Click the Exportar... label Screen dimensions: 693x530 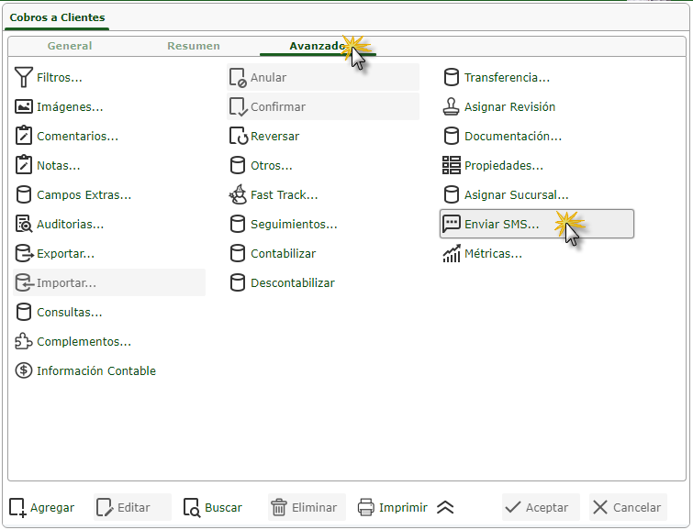(x=65, y=253)
